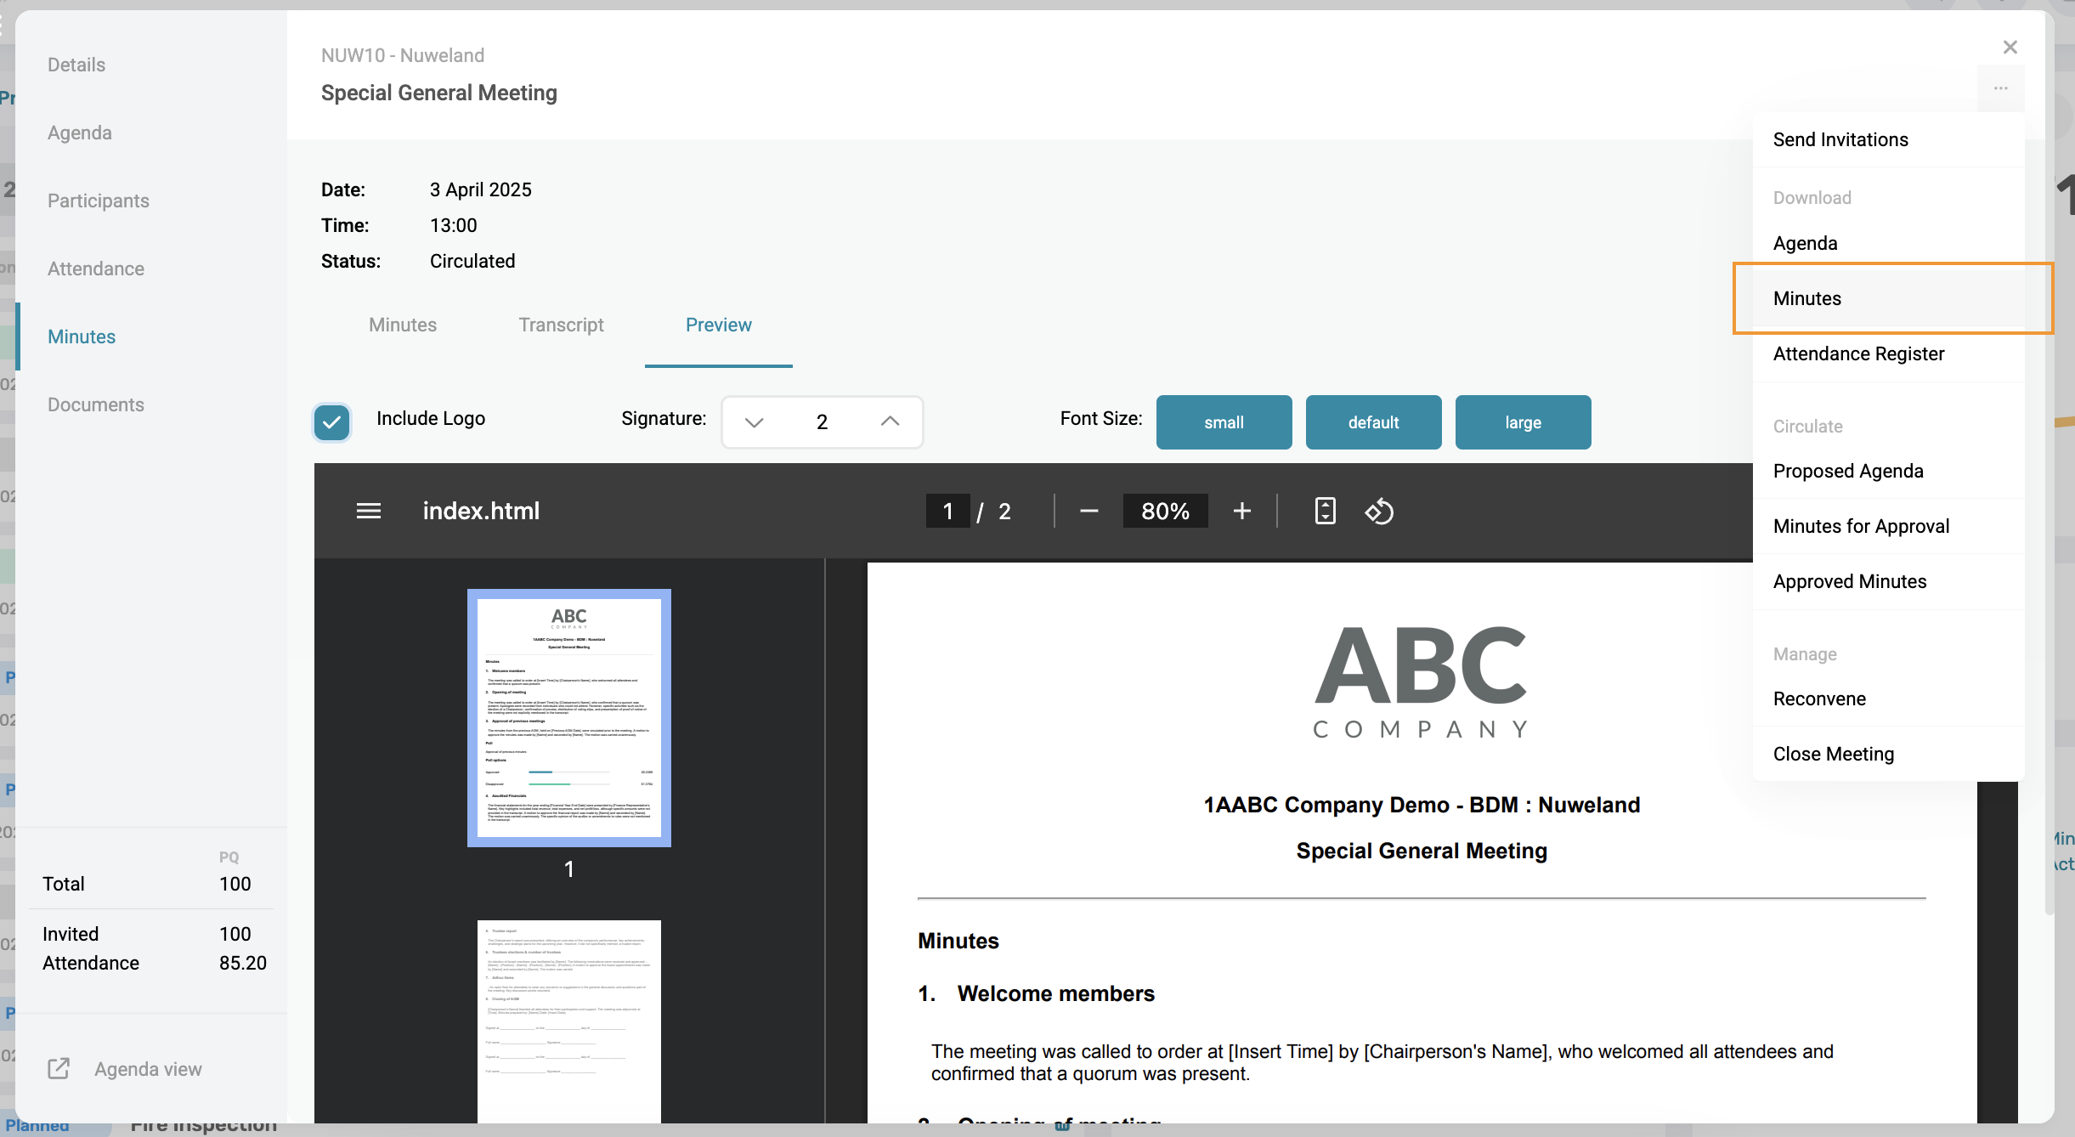Select Minutes under Download menu
Image resolution: width=2075 pixels, height=1137 pixels.
coord(1806,298)
